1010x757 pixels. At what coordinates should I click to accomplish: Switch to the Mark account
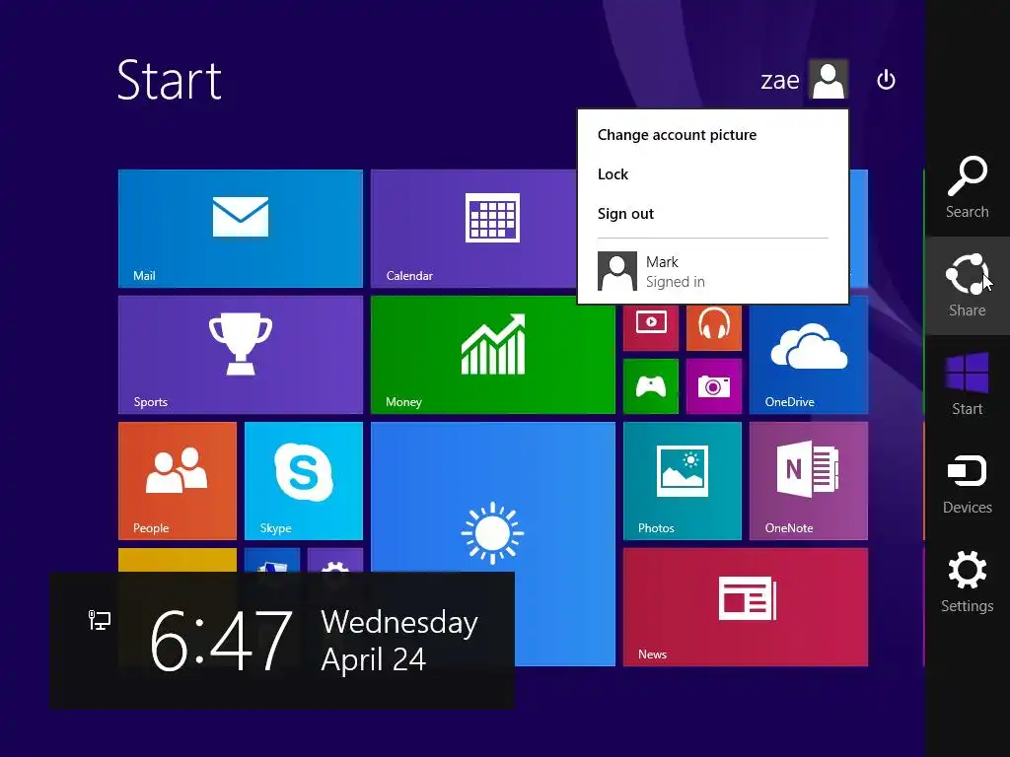click(712, 271)
